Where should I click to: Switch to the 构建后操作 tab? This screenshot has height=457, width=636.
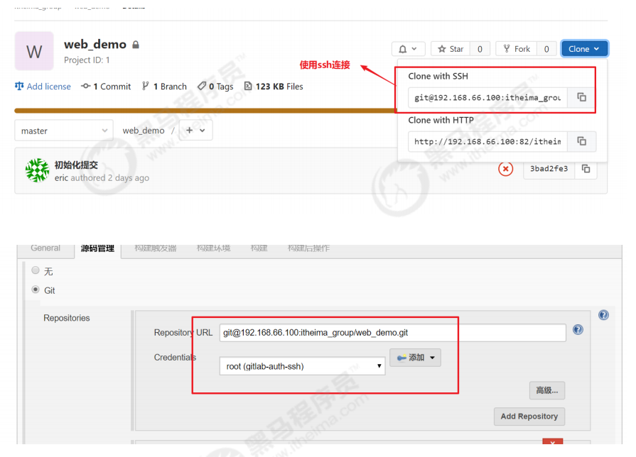coord(308,248)
